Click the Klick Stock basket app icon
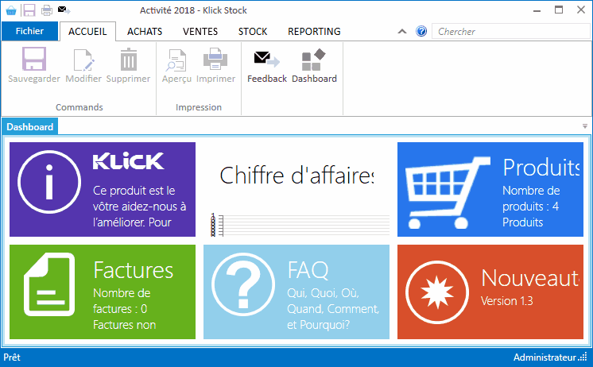 10,10
